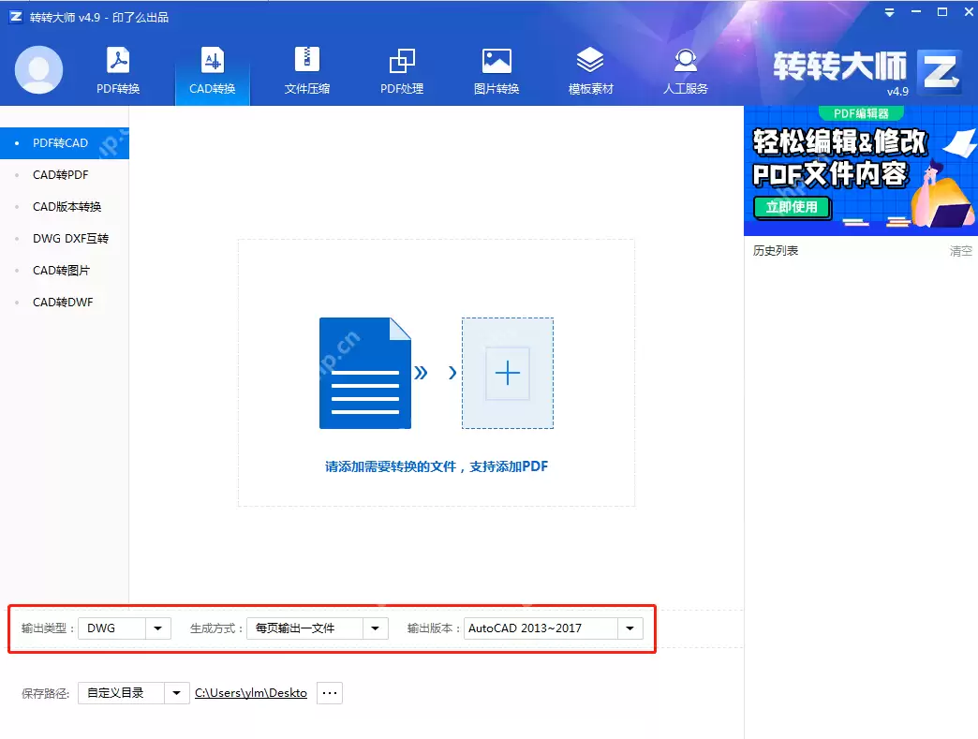Open the 输出类型 DWG dropdown
Viewport: 978px width, 739px height.
coord(157,628)
